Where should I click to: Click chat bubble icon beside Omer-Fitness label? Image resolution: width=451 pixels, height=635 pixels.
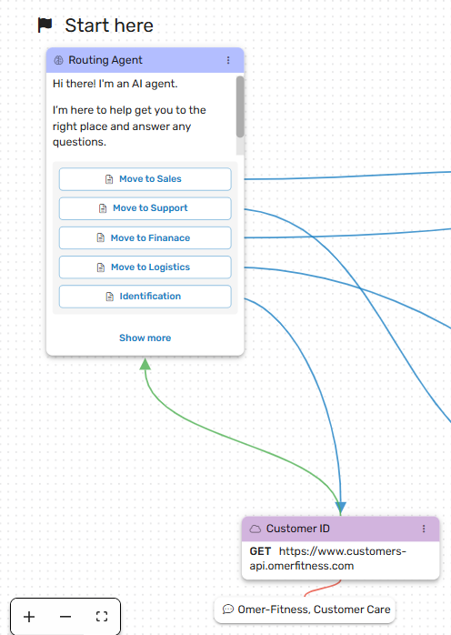point(228,610)
